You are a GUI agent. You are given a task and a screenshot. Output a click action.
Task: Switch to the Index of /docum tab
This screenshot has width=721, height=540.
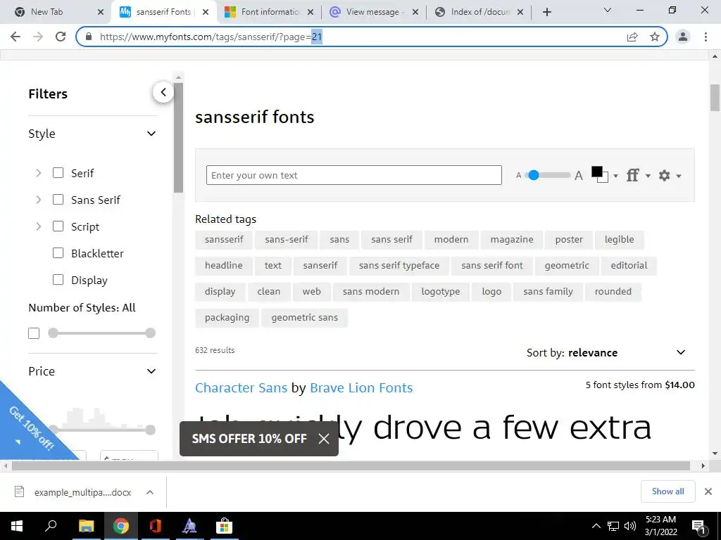(479, 12)
